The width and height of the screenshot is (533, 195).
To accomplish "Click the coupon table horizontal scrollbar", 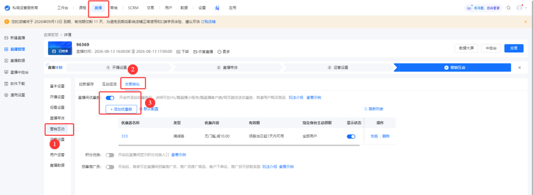I will pos(239,145).
